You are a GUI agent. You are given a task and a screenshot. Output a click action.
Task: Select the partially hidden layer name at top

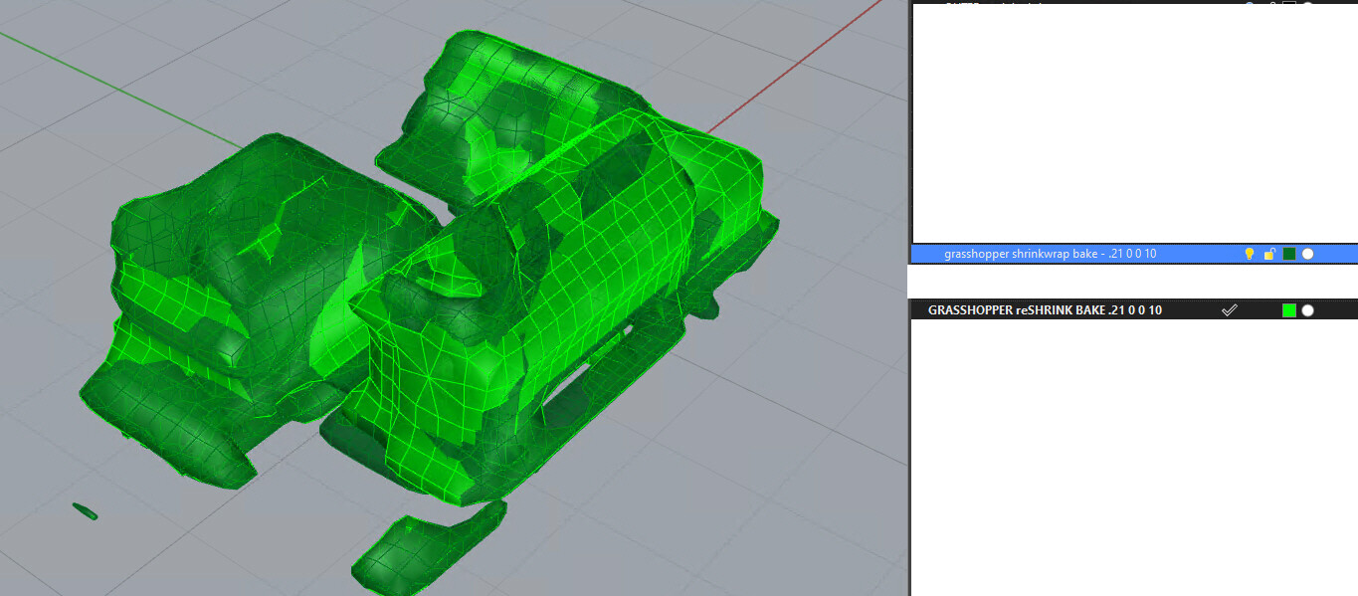(995, 5)
